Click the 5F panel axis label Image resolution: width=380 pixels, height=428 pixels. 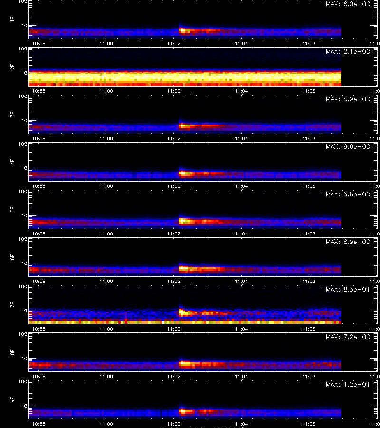tap(12, 209)
